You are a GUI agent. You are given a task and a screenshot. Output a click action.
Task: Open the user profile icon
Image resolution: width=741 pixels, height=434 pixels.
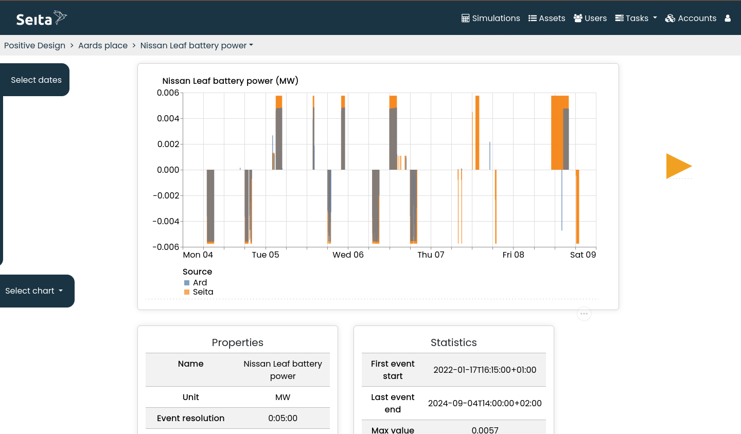pyautogui.click(x=728, y=18)
